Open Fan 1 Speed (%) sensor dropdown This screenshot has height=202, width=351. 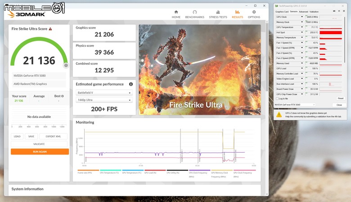[302, 43]
